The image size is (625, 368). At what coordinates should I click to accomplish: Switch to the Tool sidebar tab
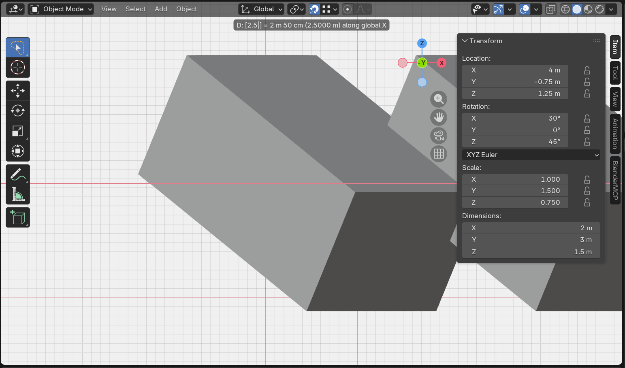pos(615,73)
